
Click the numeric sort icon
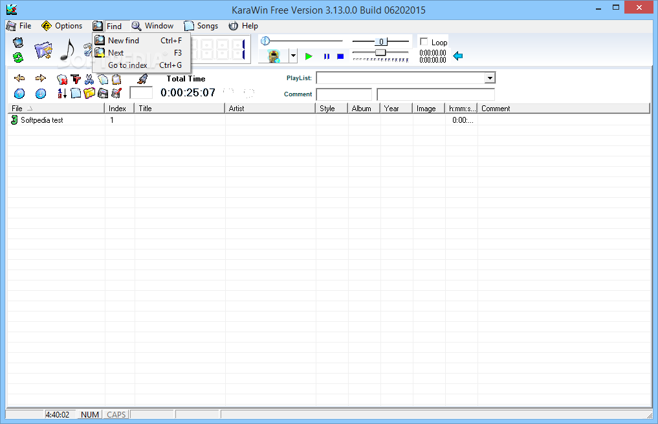point(62,93)
